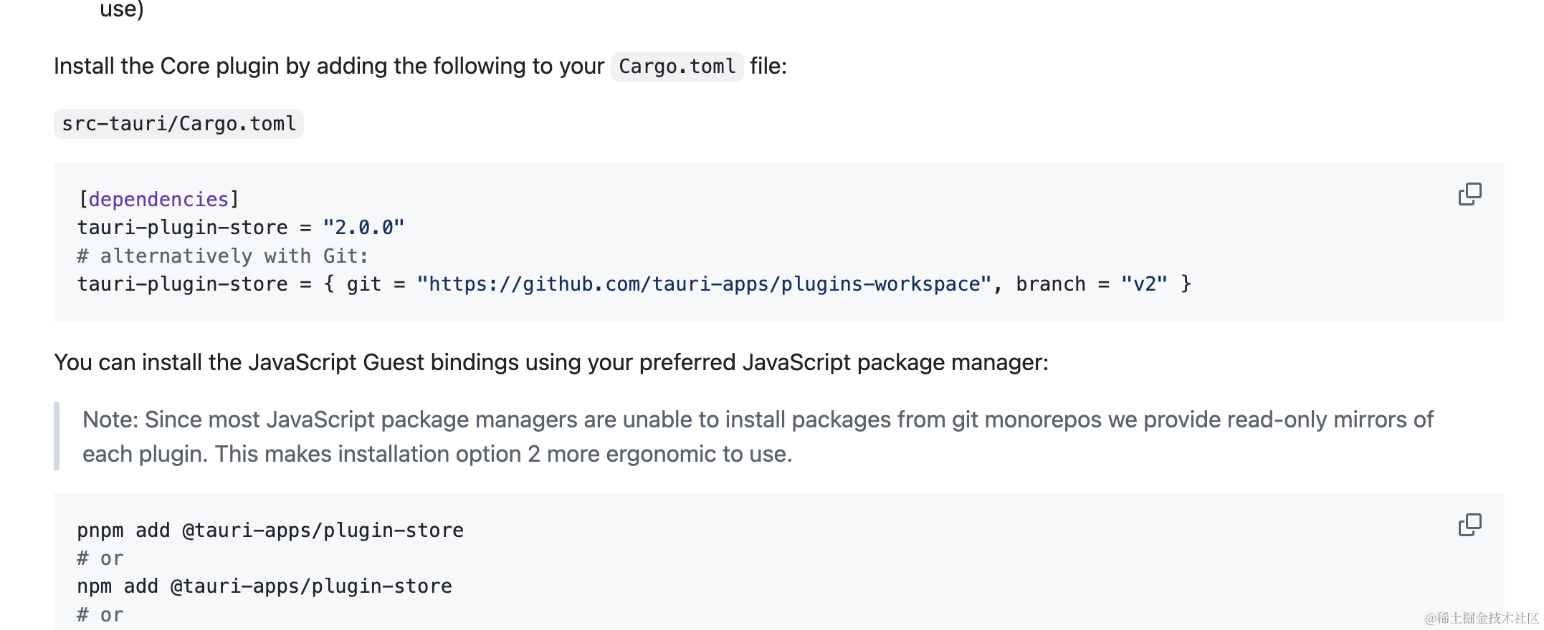Copy the pnpm add commands code block

coord(1469,525)
